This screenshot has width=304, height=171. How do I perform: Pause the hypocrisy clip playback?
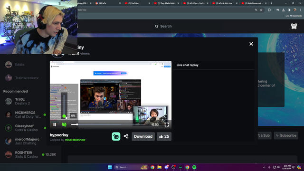tap(55, 124)
